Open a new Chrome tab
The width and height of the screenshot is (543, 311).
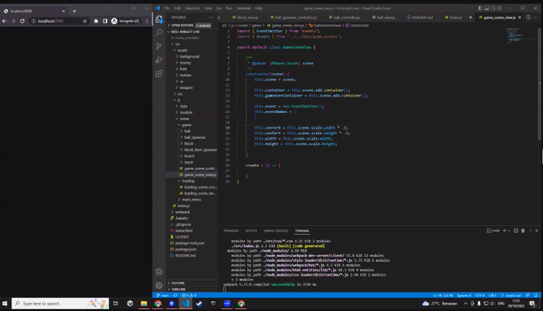coord(74,11)
